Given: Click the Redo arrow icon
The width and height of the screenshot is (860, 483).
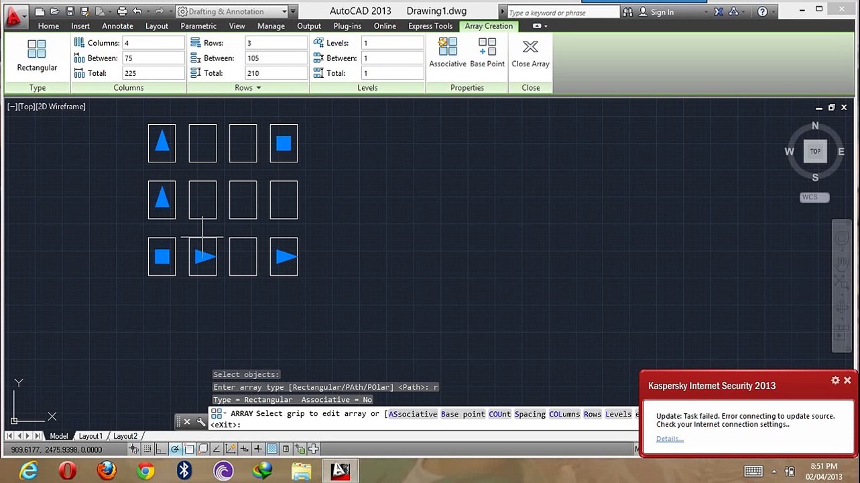Looking at the screenshot, I should click(x=160, y=11).
